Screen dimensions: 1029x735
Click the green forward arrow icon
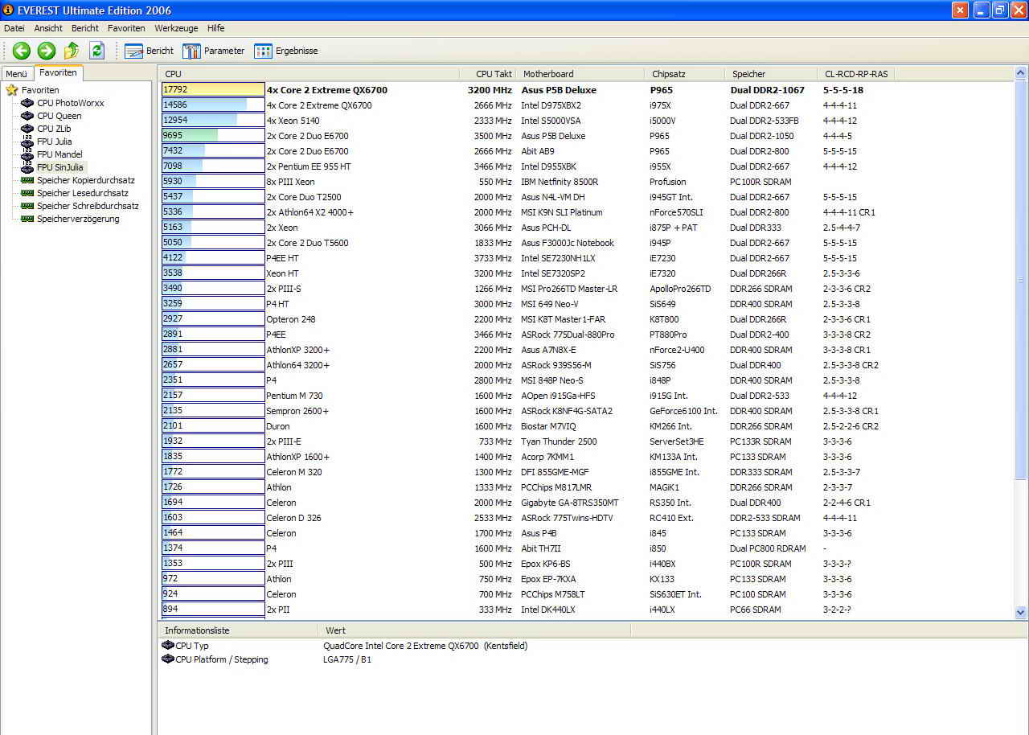(x=47, y=51)
